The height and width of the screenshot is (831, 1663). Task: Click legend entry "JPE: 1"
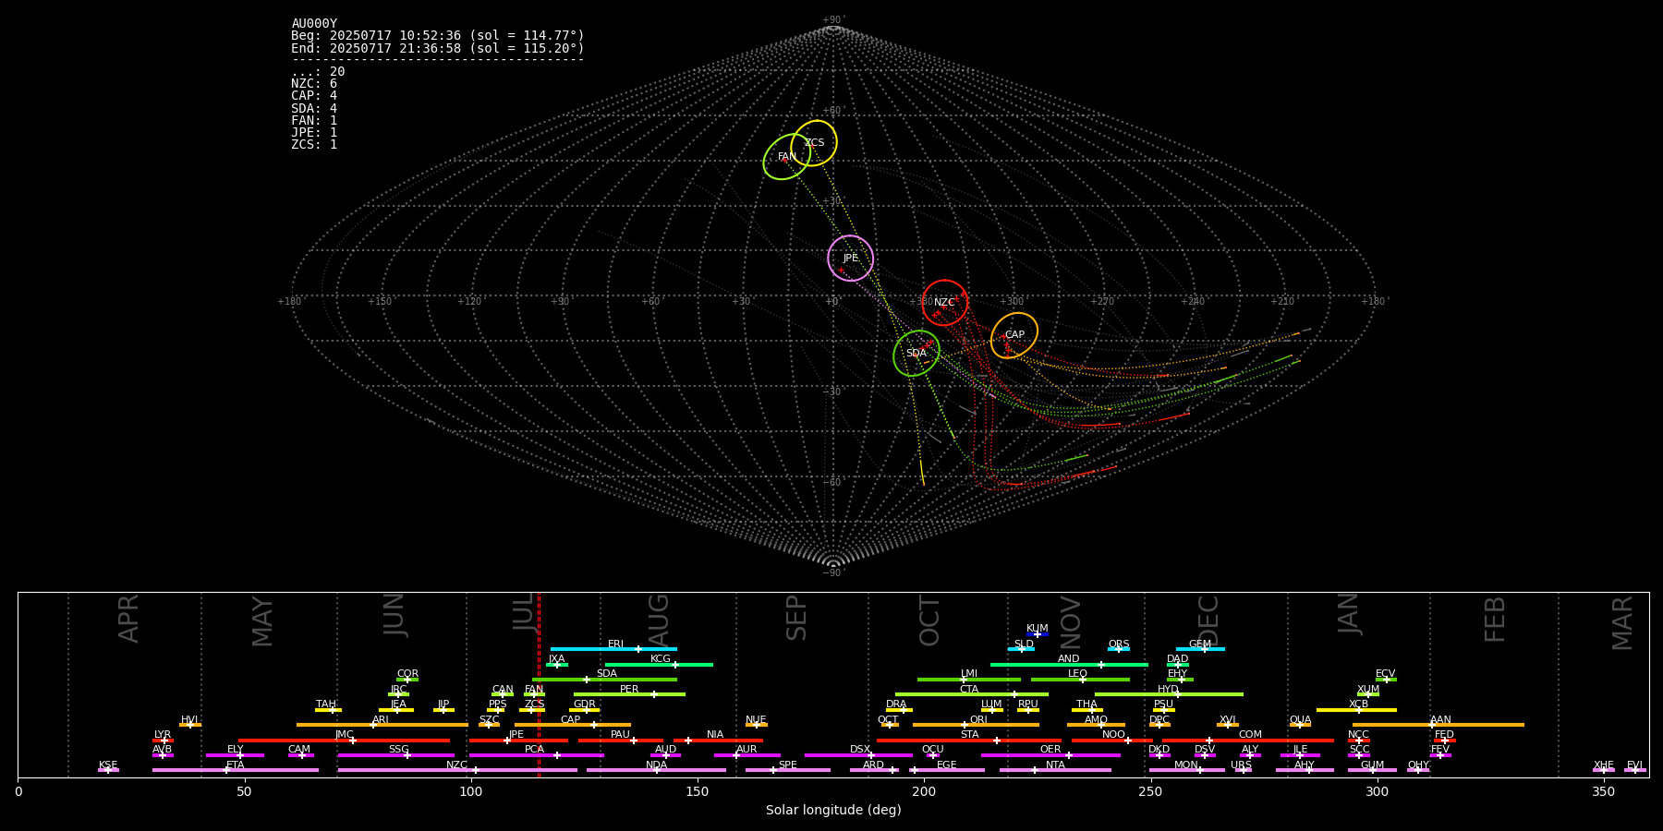314,132
